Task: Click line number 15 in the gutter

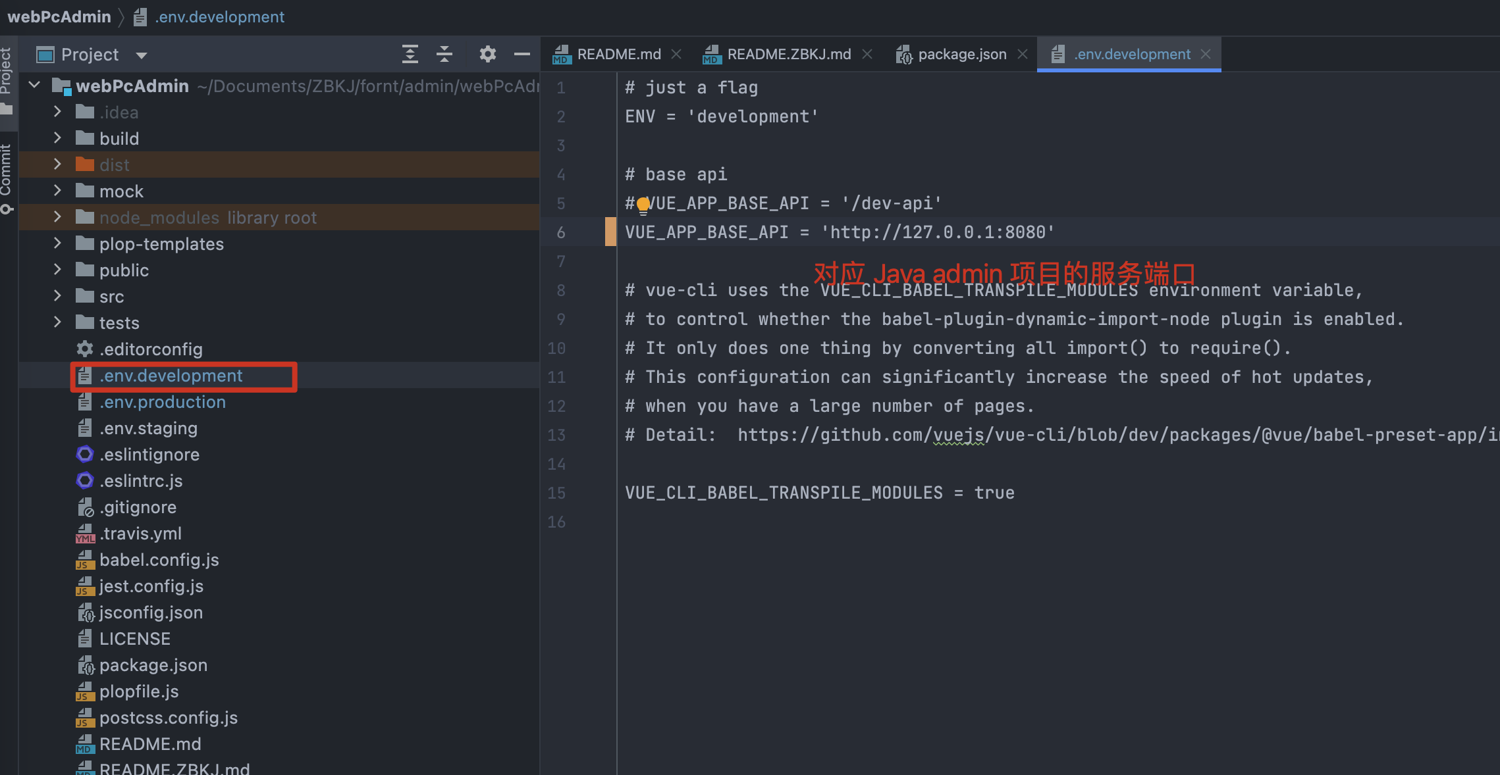Action: coord(556,493)
